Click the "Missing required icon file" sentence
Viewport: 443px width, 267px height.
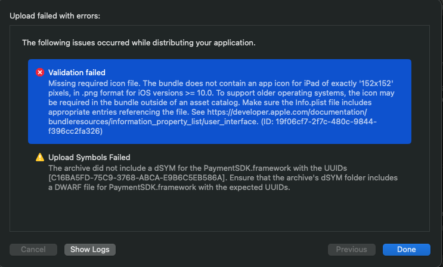click(x=94, y=84)
